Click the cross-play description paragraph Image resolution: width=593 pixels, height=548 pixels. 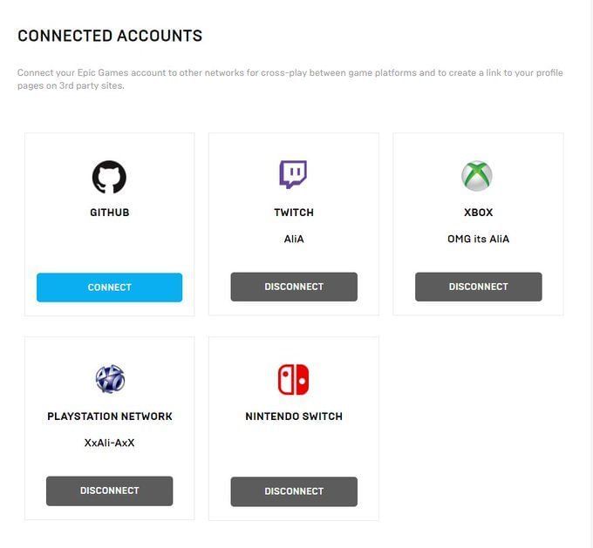(x=290, y=78)
